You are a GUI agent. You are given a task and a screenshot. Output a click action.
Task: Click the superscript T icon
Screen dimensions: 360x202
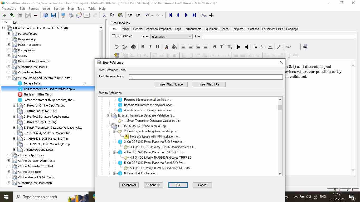point(222,47)
